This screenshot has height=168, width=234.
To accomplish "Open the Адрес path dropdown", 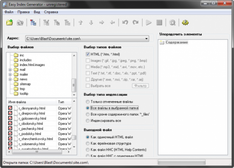I will pos(146,38).
